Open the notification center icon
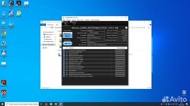 tap(187, 104)
